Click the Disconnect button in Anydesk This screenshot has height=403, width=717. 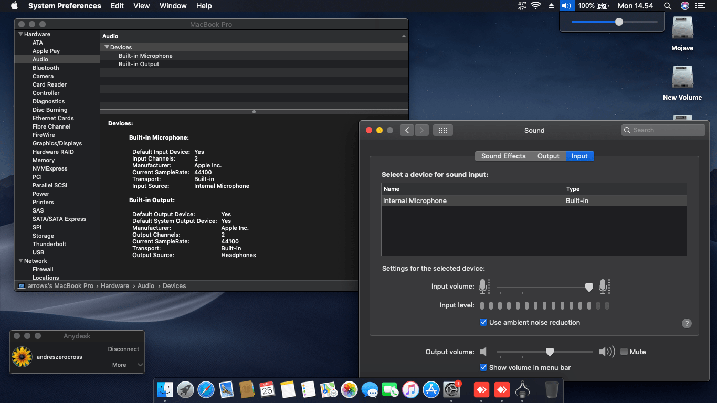(x=123, y=349)
